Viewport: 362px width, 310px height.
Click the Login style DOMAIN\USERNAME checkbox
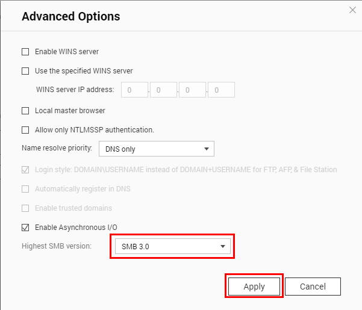tap(25, 170)
